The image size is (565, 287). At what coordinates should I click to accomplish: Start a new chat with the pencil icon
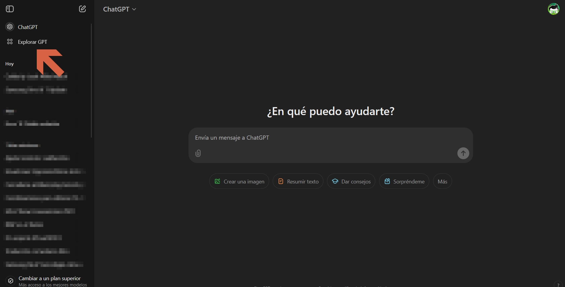tap(82, 9)
